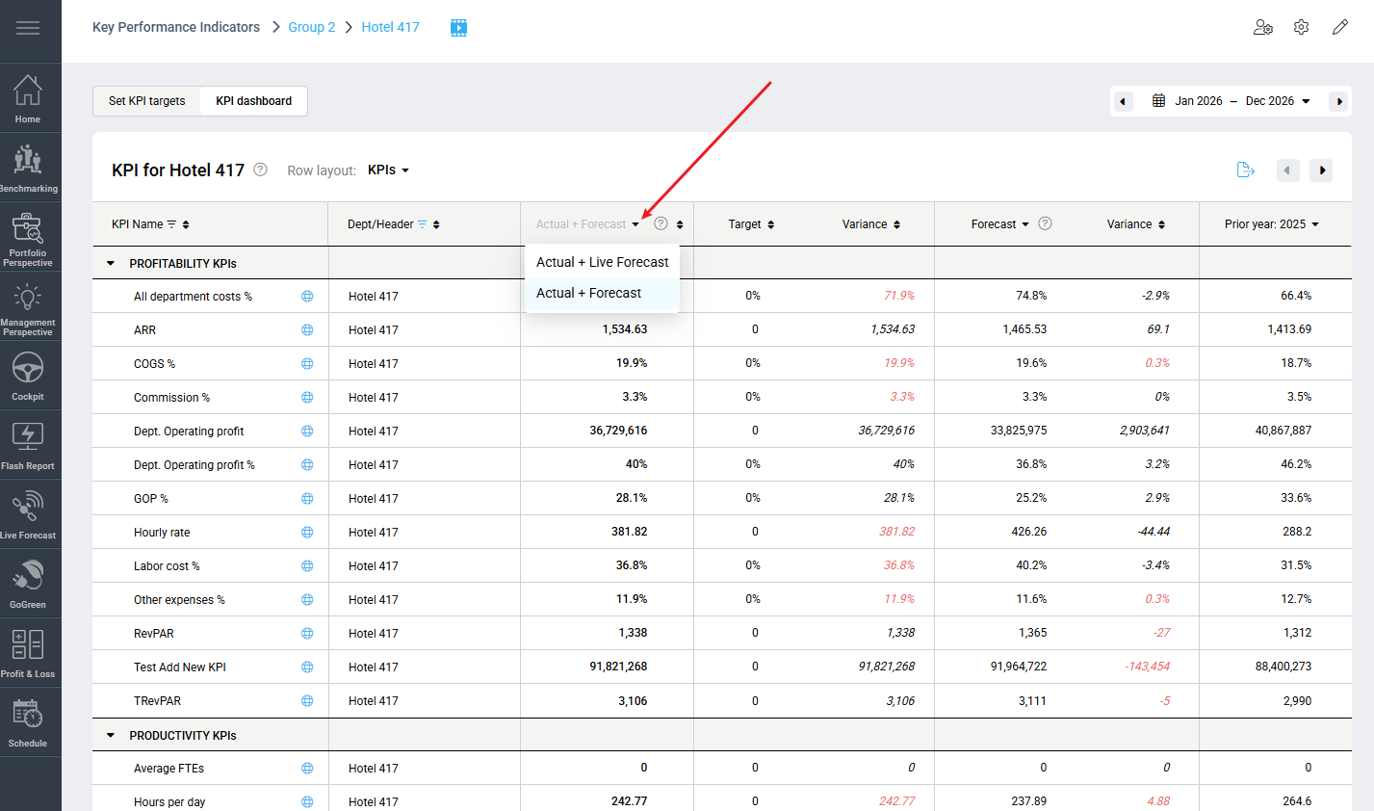Go to the Group 2 breadcrumb link

(312, 27)
